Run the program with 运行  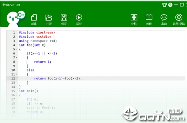(79, 20)
